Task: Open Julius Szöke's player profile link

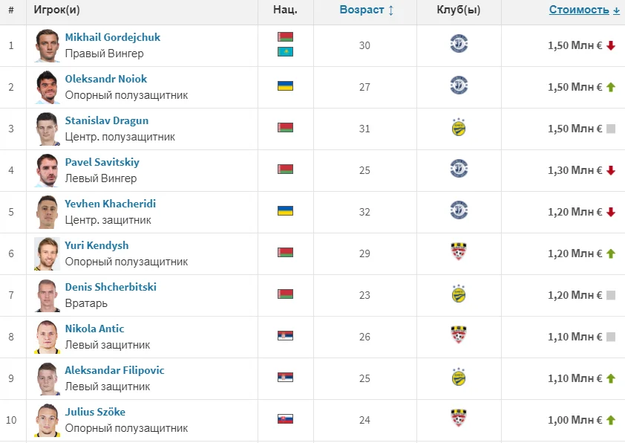Action: pos(95,412)
